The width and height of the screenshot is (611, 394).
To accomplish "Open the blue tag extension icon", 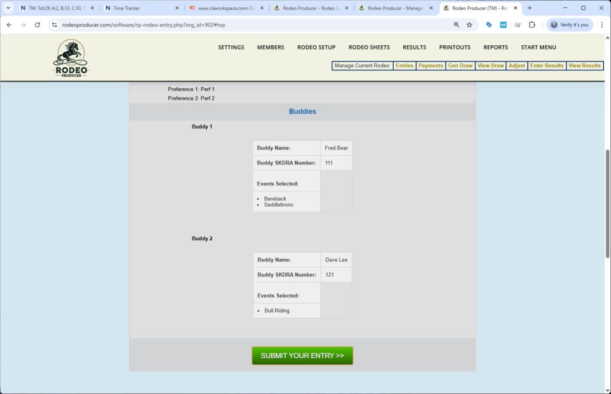I will (x=489, y=25).
